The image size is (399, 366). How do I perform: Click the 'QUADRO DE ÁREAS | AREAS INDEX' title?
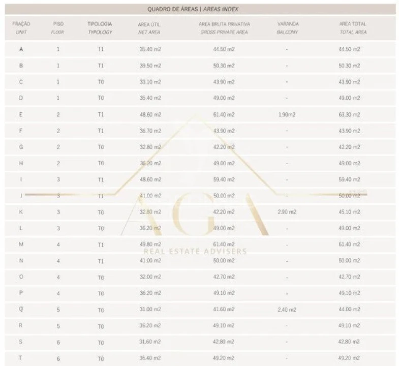click(x=193, y=9)
